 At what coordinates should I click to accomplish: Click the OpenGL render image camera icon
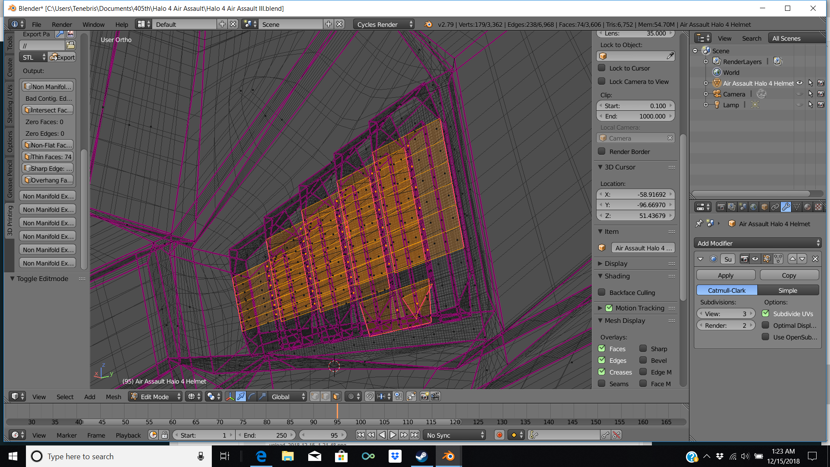click(425, 397)
